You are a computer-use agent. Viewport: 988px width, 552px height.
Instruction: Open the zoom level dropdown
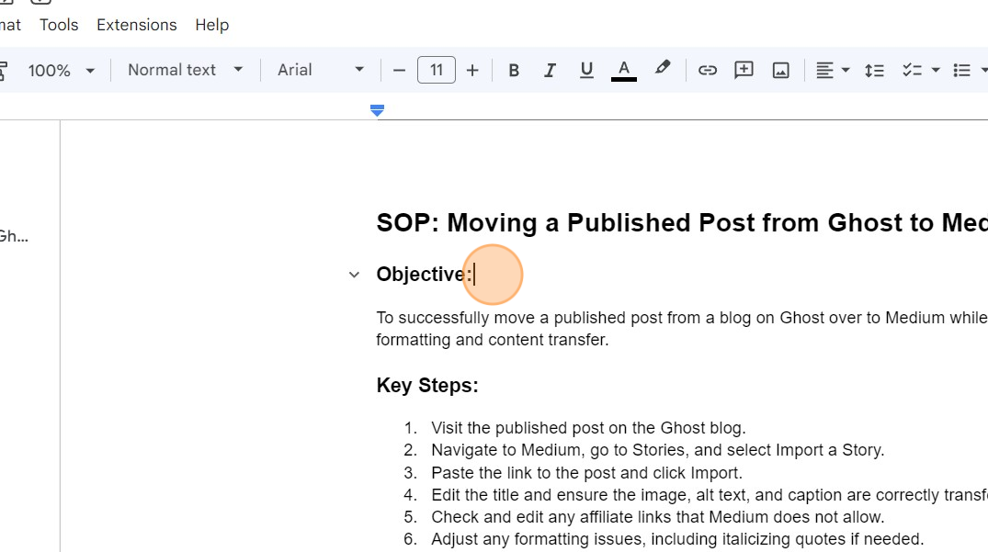(62, 70)
